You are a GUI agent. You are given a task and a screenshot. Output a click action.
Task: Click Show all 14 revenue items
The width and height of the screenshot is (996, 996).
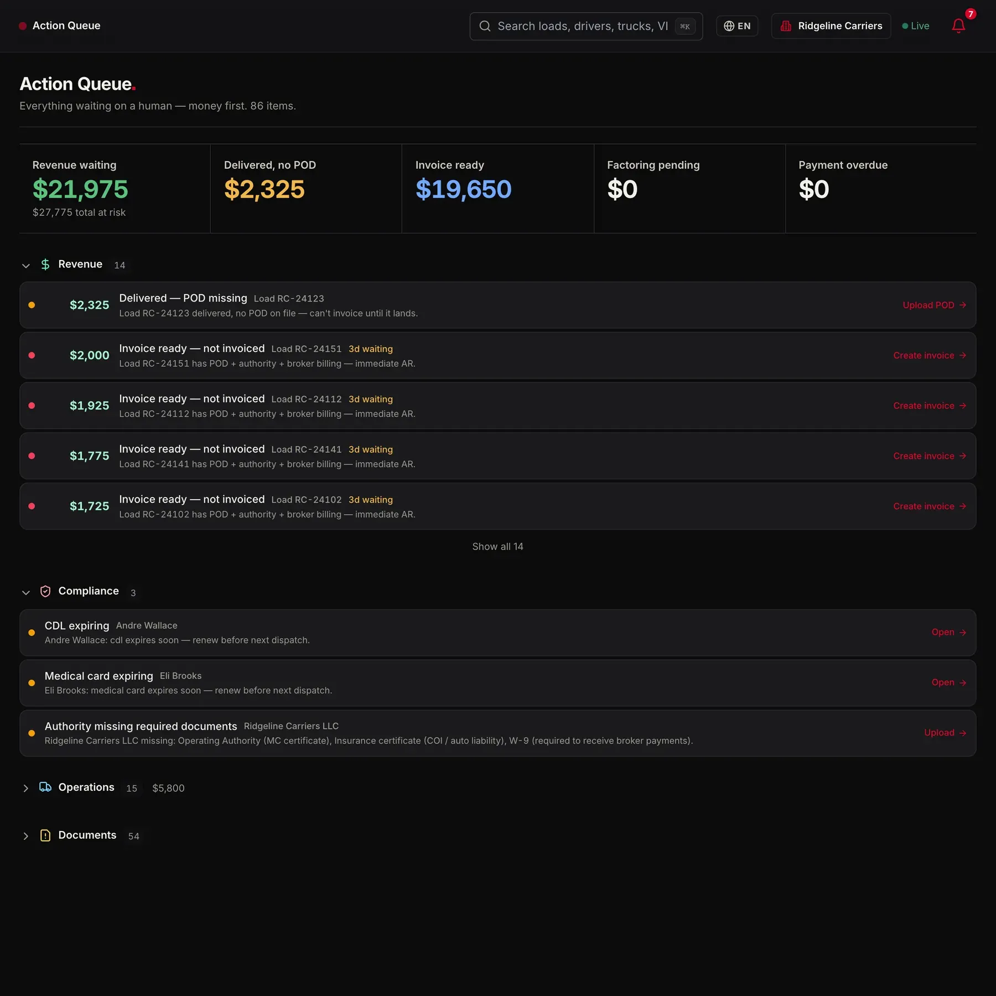(497, 547)
